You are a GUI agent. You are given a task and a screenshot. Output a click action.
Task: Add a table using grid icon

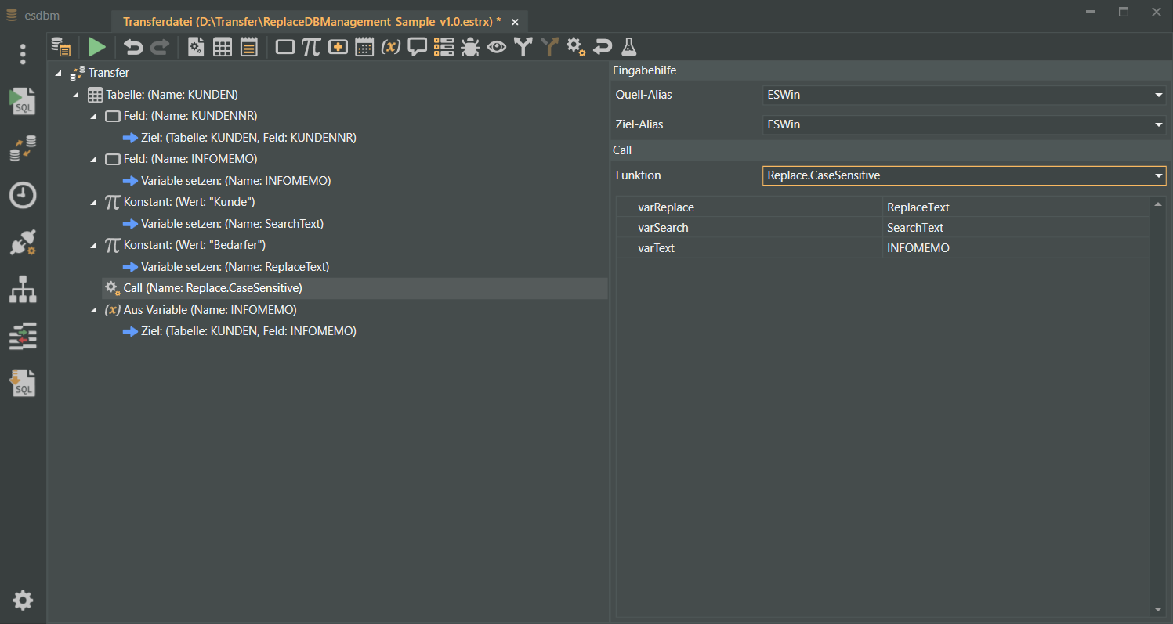(223, 47)
